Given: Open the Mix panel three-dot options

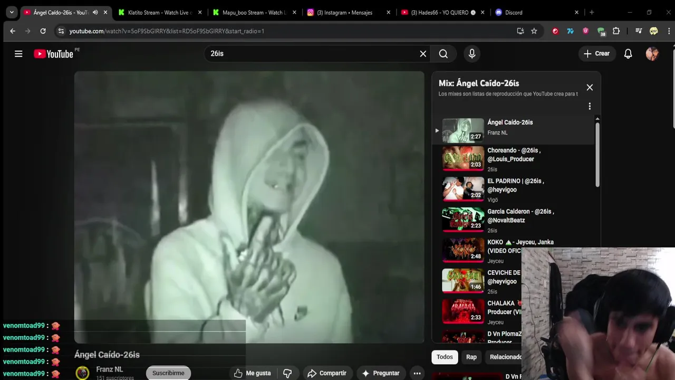Looking at the screenshot, I should pyautogui.click(x=590, y=106).
